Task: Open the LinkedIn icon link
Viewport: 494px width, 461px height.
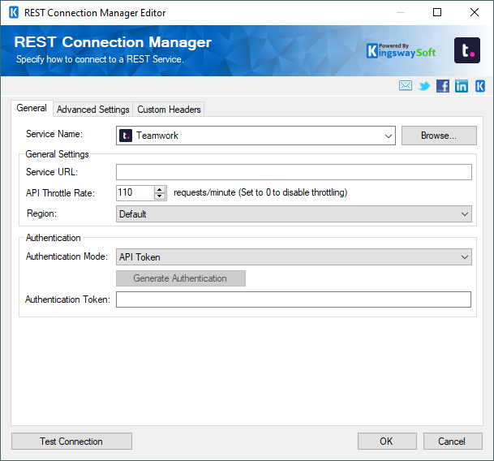Action: (x=462, y=86)
